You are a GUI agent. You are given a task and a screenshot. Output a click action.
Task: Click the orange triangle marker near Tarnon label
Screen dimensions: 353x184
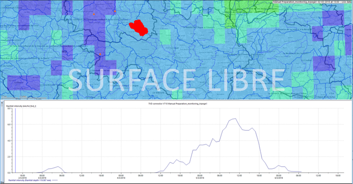point(94,14)
